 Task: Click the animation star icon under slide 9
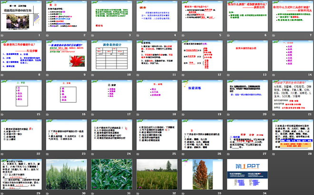[48, 74]
